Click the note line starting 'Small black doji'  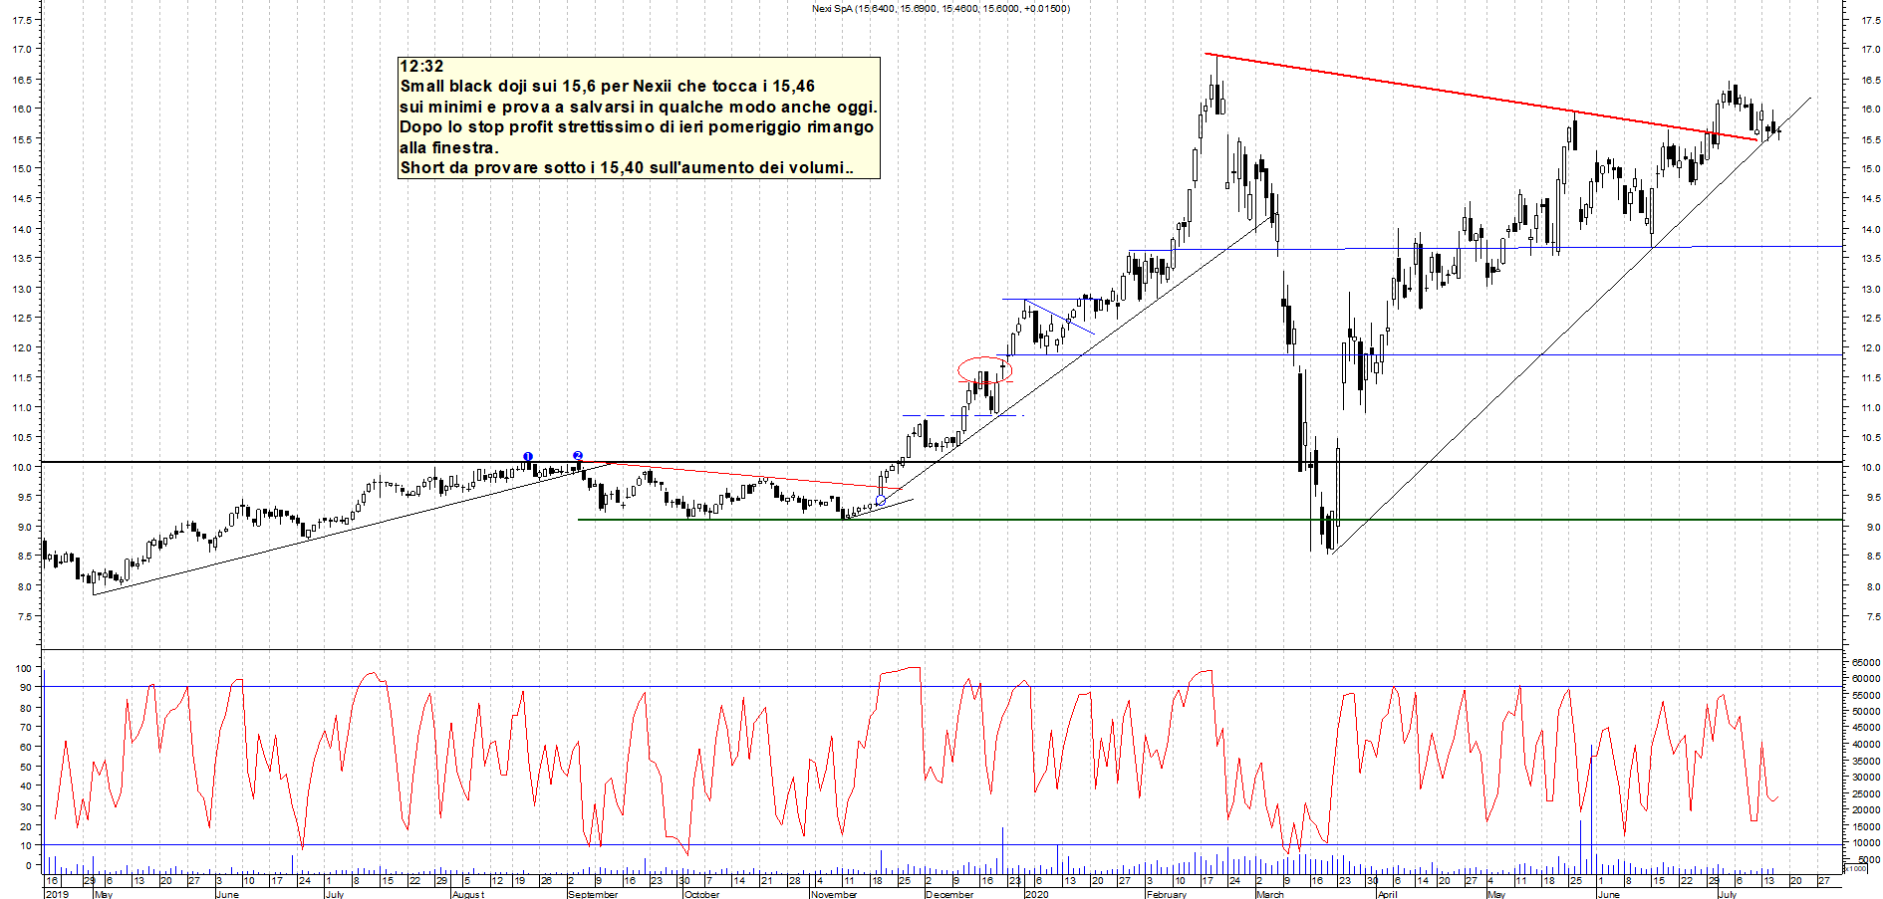coord(608,87)
